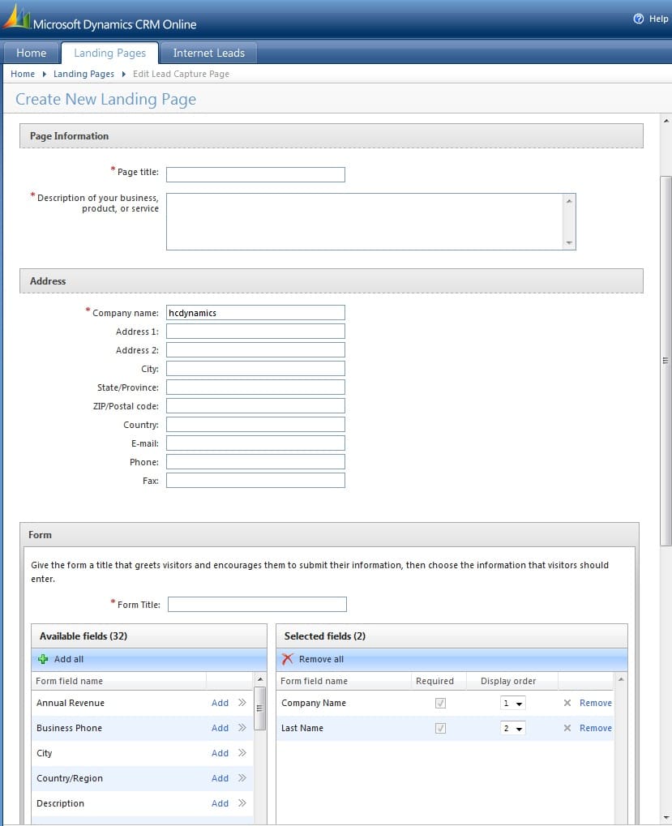Click the Display order column header
Screen dimensions: 672x826
pos(508,681)
